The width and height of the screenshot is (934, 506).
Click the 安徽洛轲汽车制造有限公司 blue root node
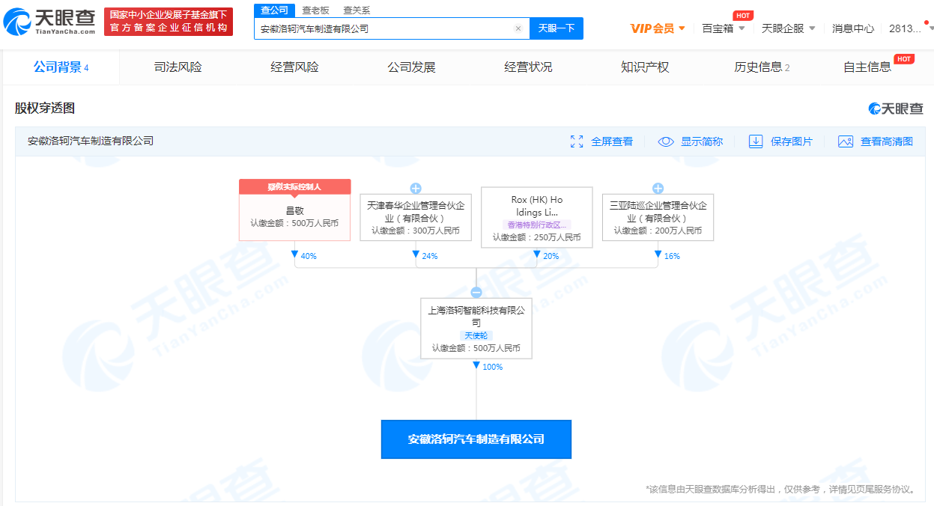[476, 439]
